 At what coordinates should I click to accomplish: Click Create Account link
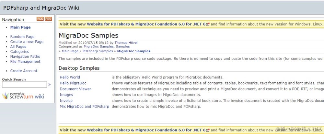(x=24, y=71)
